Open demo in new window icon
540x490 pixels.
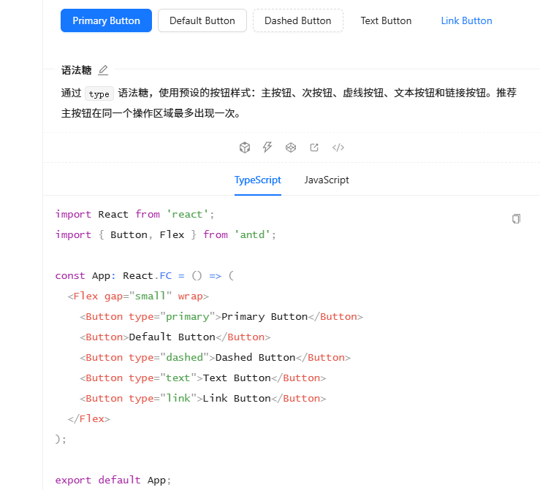tap(314, 148)
